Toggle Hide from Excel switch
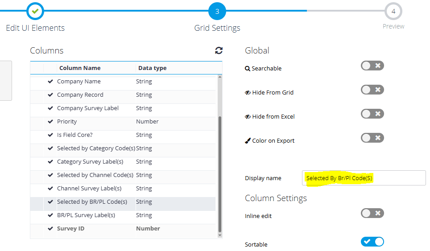The image size is (430, 251). (x=372, y=114)
